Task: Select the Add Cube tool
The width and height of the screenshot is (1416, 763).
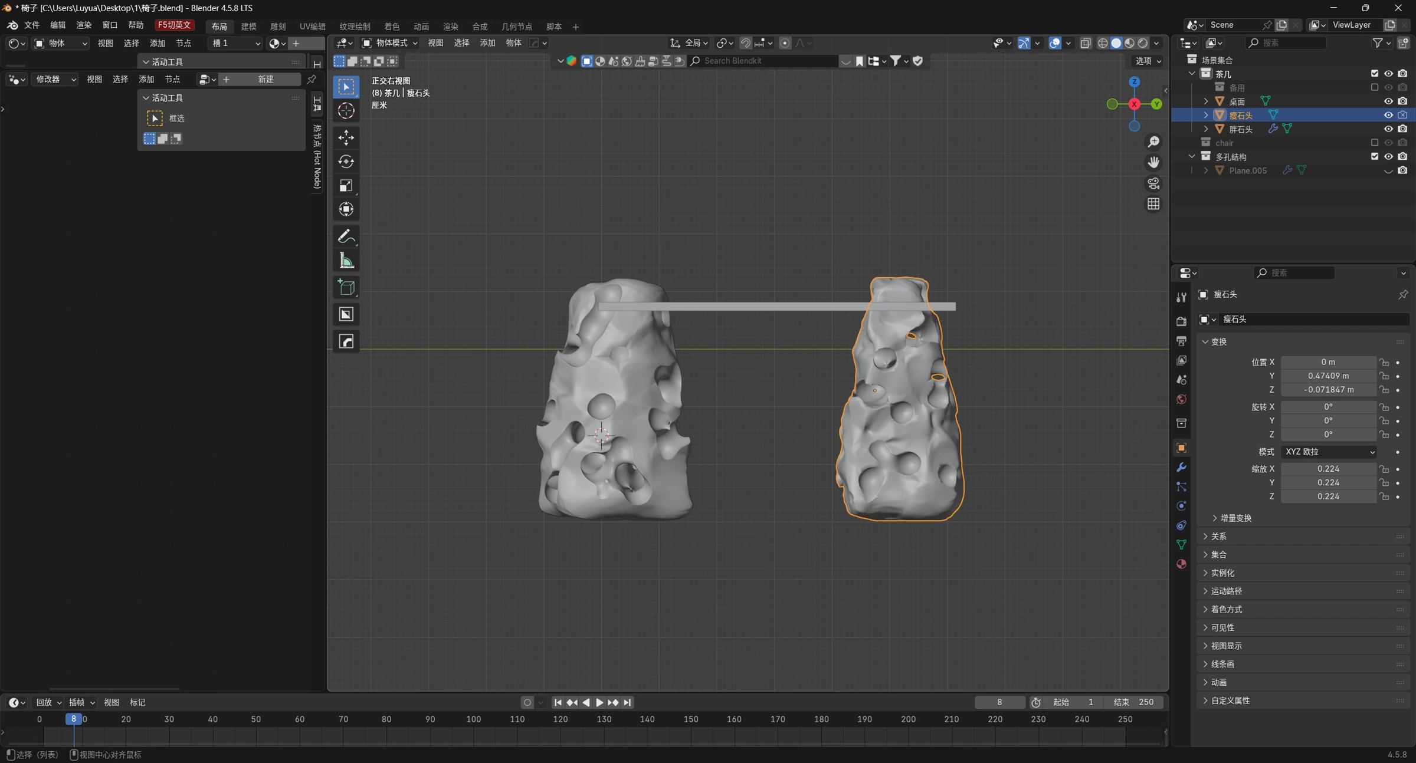Action: [x=346, y=288]
